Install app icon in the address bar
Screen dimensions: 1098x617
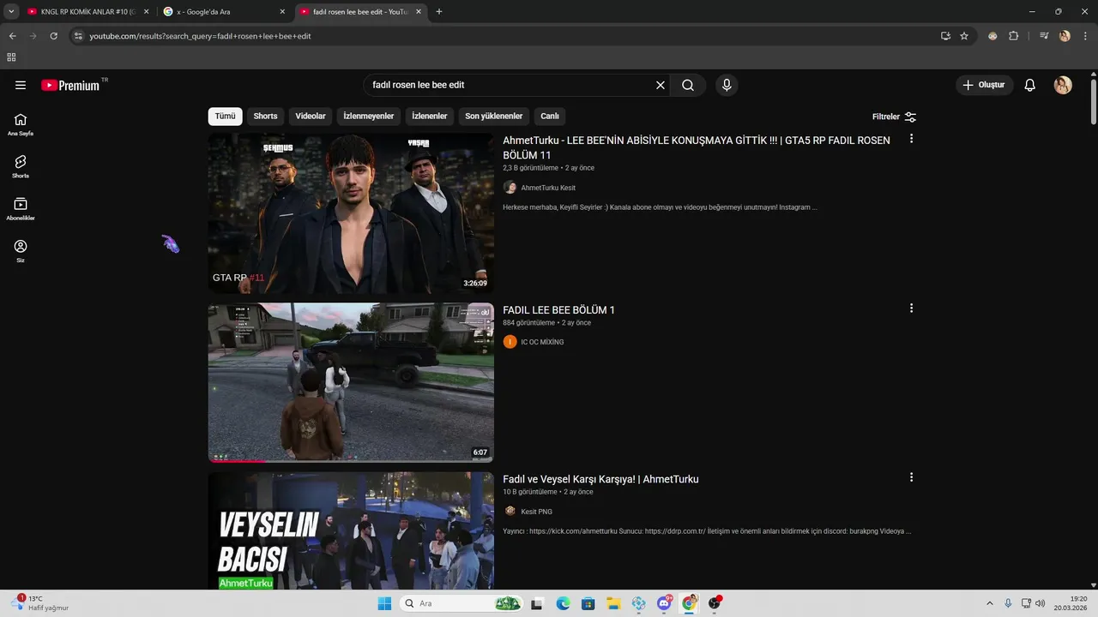click(x=945, y=36)
